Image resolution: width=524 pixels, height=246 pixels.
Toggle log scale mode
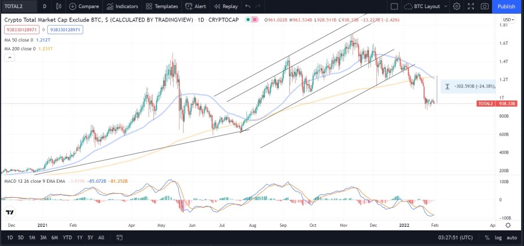tap(498, 238)
